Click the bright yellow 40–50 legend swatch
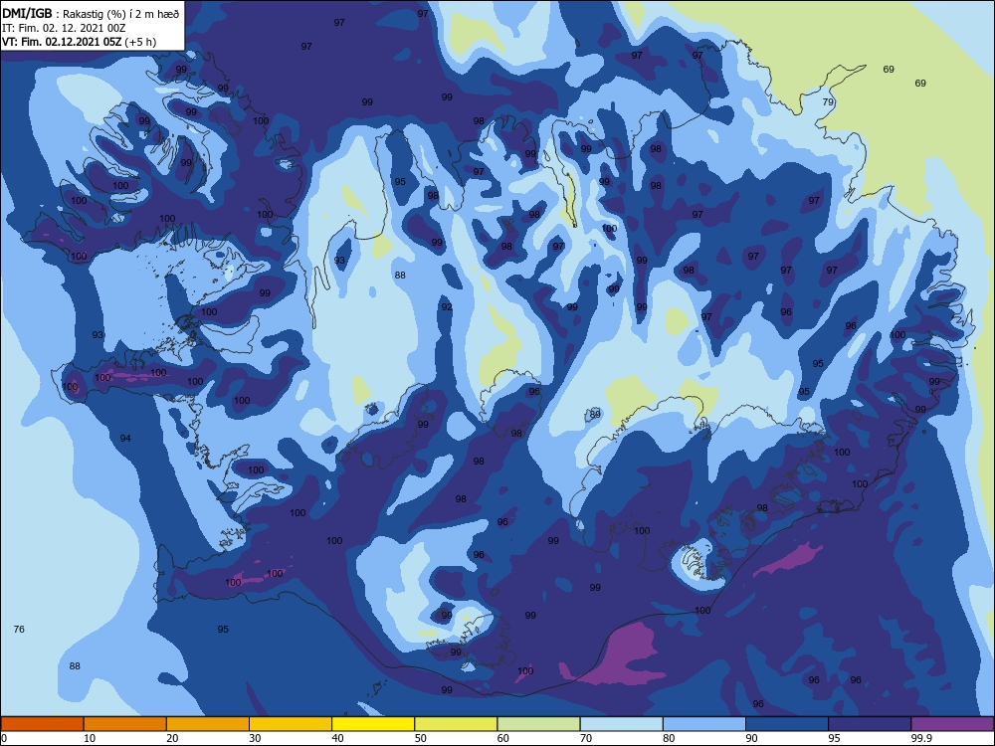Viewport: 995px width, 746px height. click(x=373, y=724)
